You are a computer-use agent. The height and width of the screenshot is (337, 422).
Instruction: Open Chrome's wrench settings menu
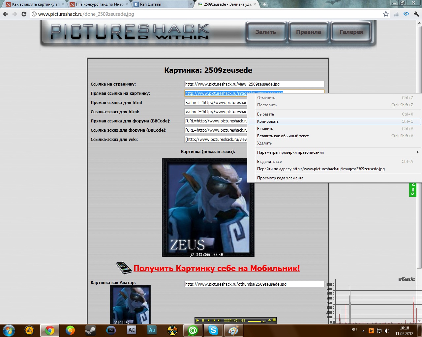[x=416, y=14]
